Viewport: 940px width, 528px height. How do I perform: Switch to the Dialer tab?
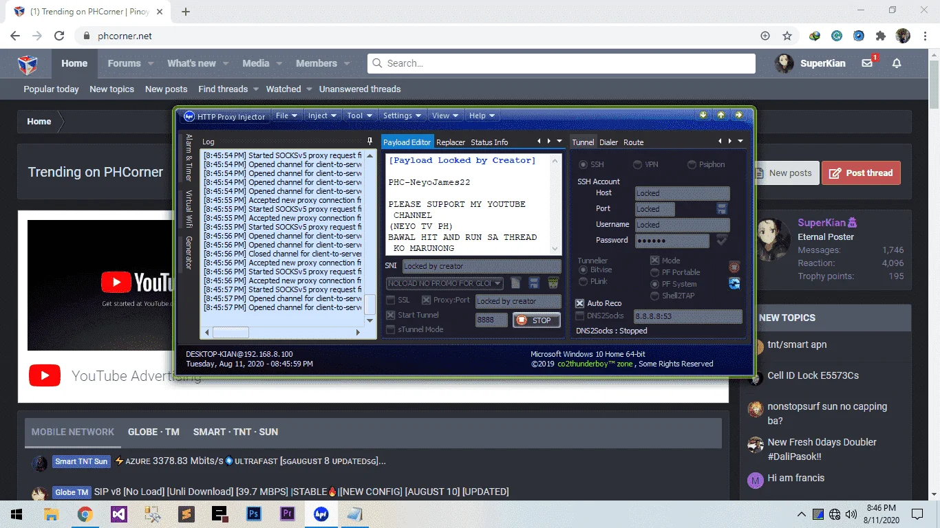(608, 142)
